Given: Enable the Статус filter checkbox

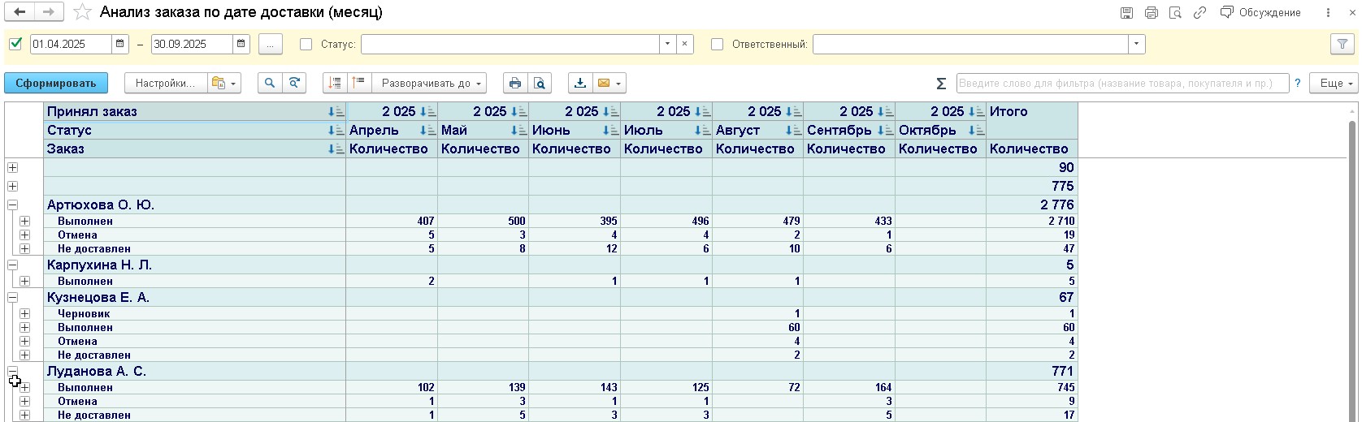Looking at the screenshot, I should click(306, 45).
